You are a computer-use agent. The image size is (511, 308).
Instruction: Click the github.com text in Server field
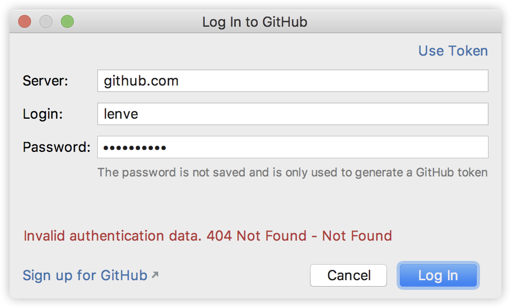141,81
